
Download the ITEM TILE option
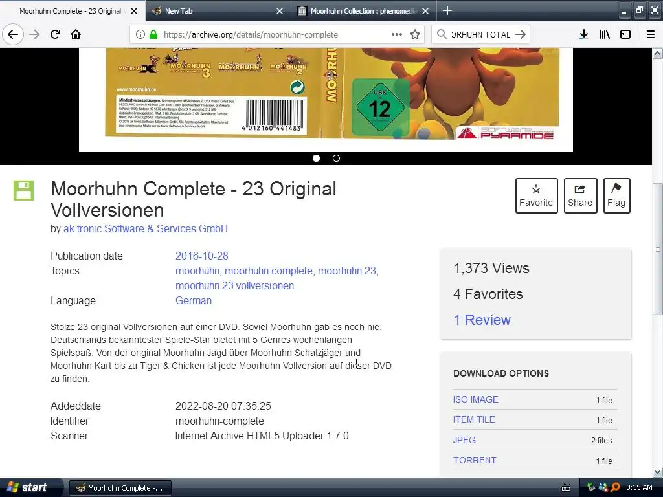[474, 419]
